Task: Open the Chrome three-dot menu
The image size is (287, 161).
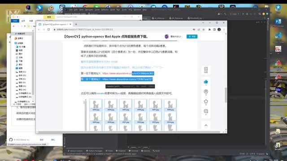Action: [x=224, y=30]
